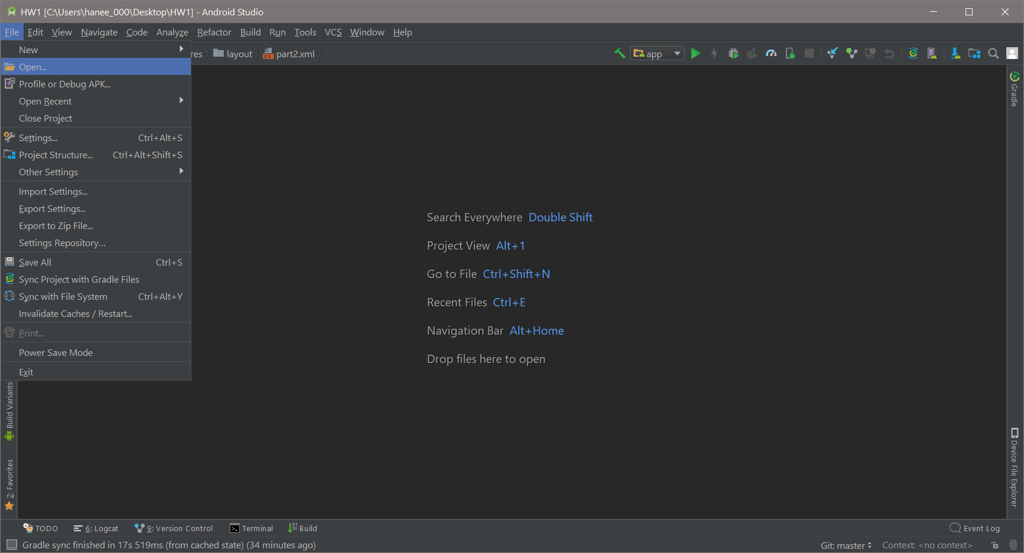
Task: Select Invalidate Caches / Restart option
Action: coord(75,313)
